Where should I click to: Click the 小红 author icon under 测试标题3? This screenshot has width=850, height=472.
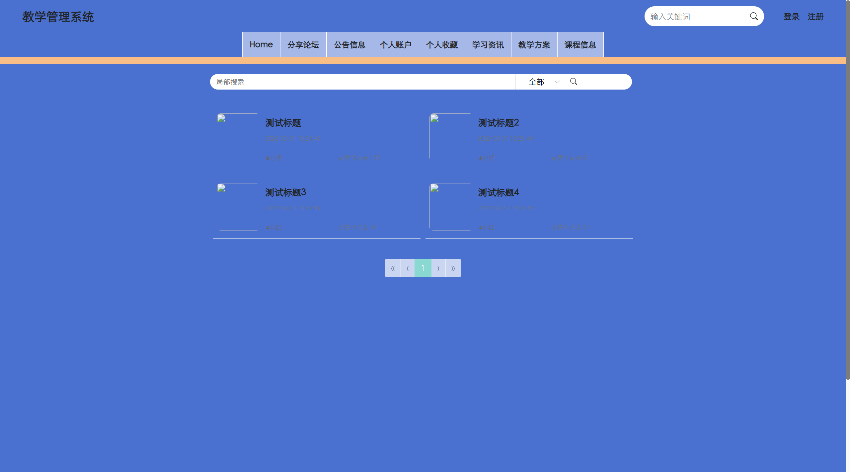tap(268, 228)
